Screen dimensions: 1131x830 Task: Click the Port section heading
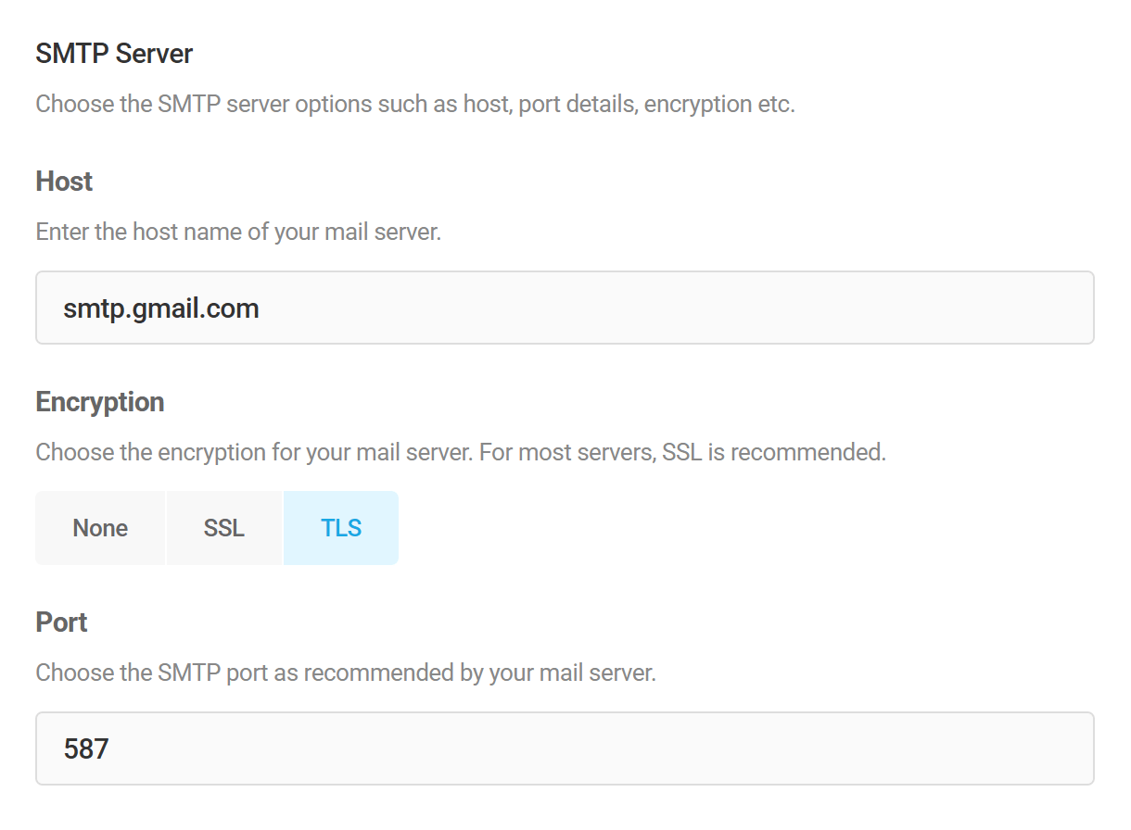pos(60,622)
